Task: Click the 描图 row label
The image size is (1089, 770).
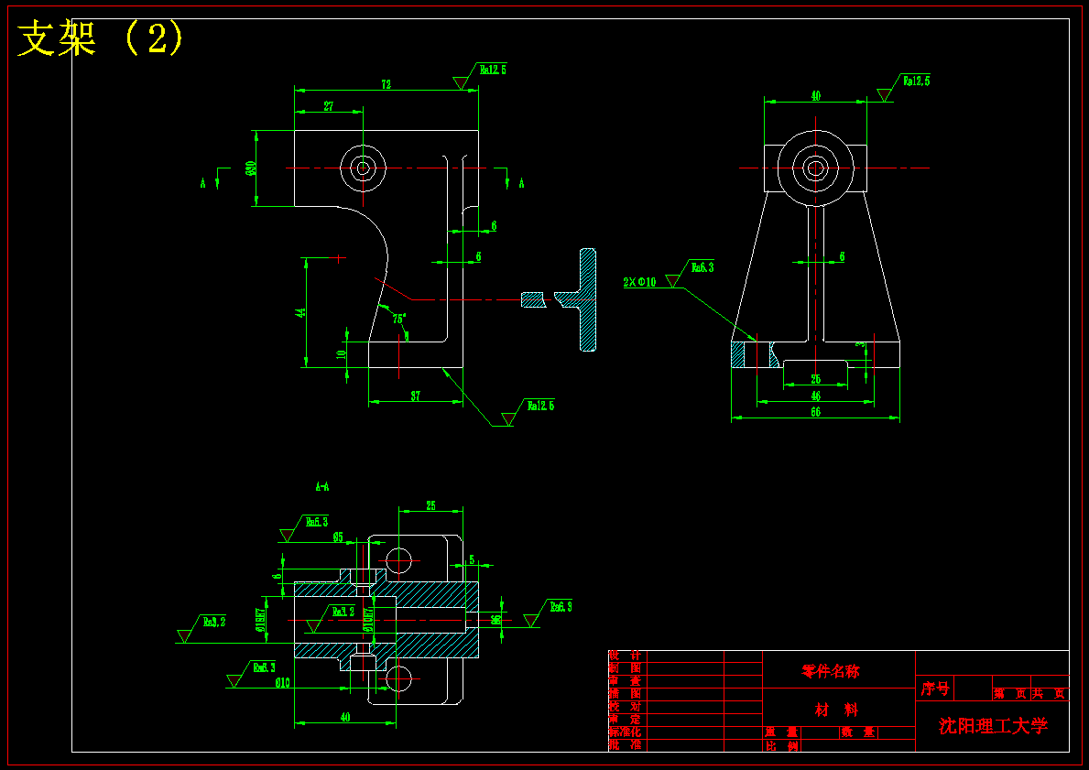Action: (625, 694)
